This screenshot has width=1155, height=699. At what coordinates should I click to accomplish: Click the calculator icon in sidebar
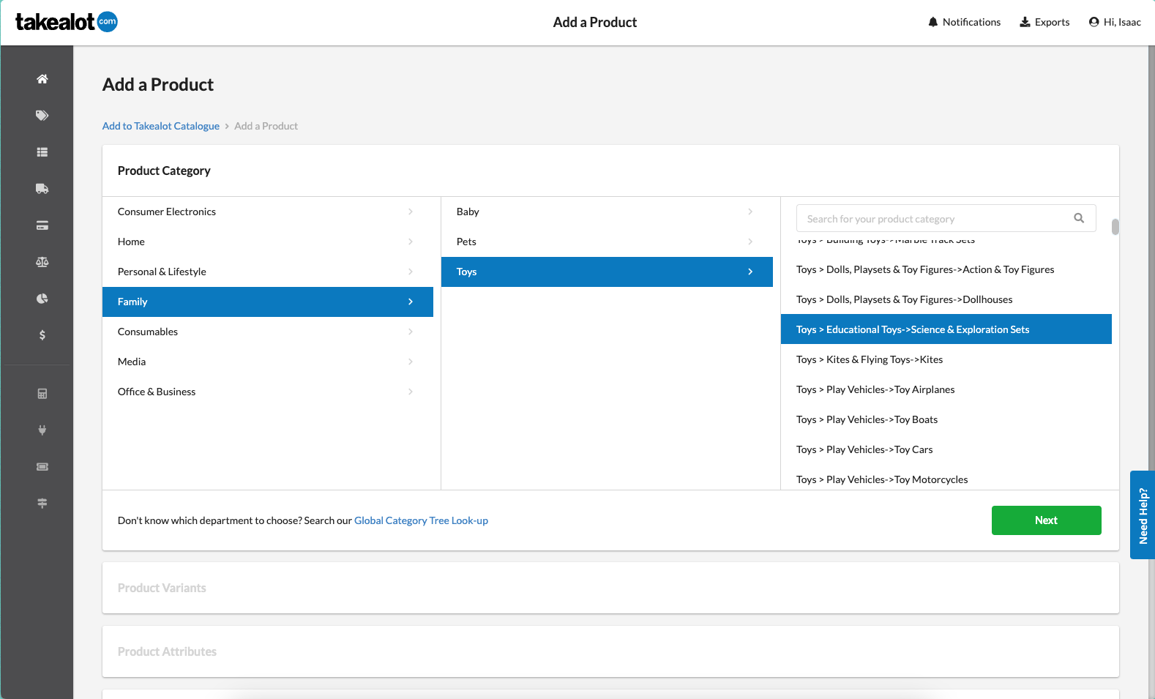[42, 394]
